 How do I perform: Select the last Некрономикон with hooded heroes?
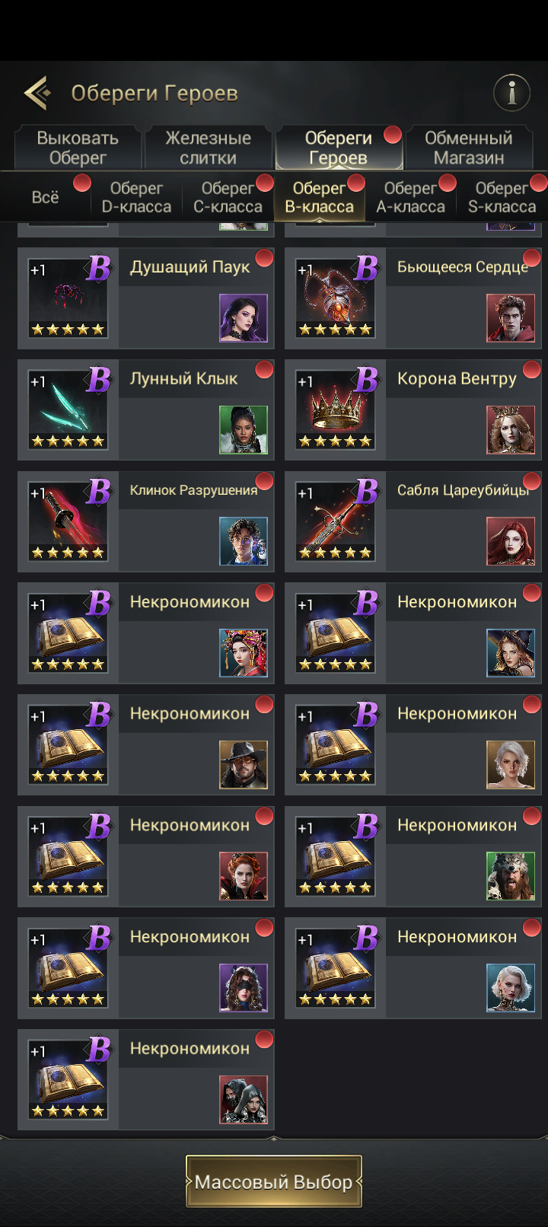[x=145, y=1079]
